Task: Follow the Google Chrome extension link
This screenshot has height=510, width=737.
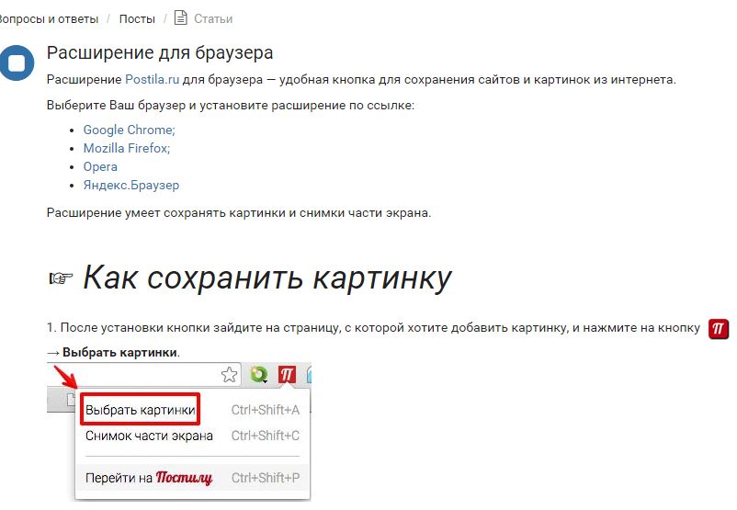Action: [x=129, y=130]
